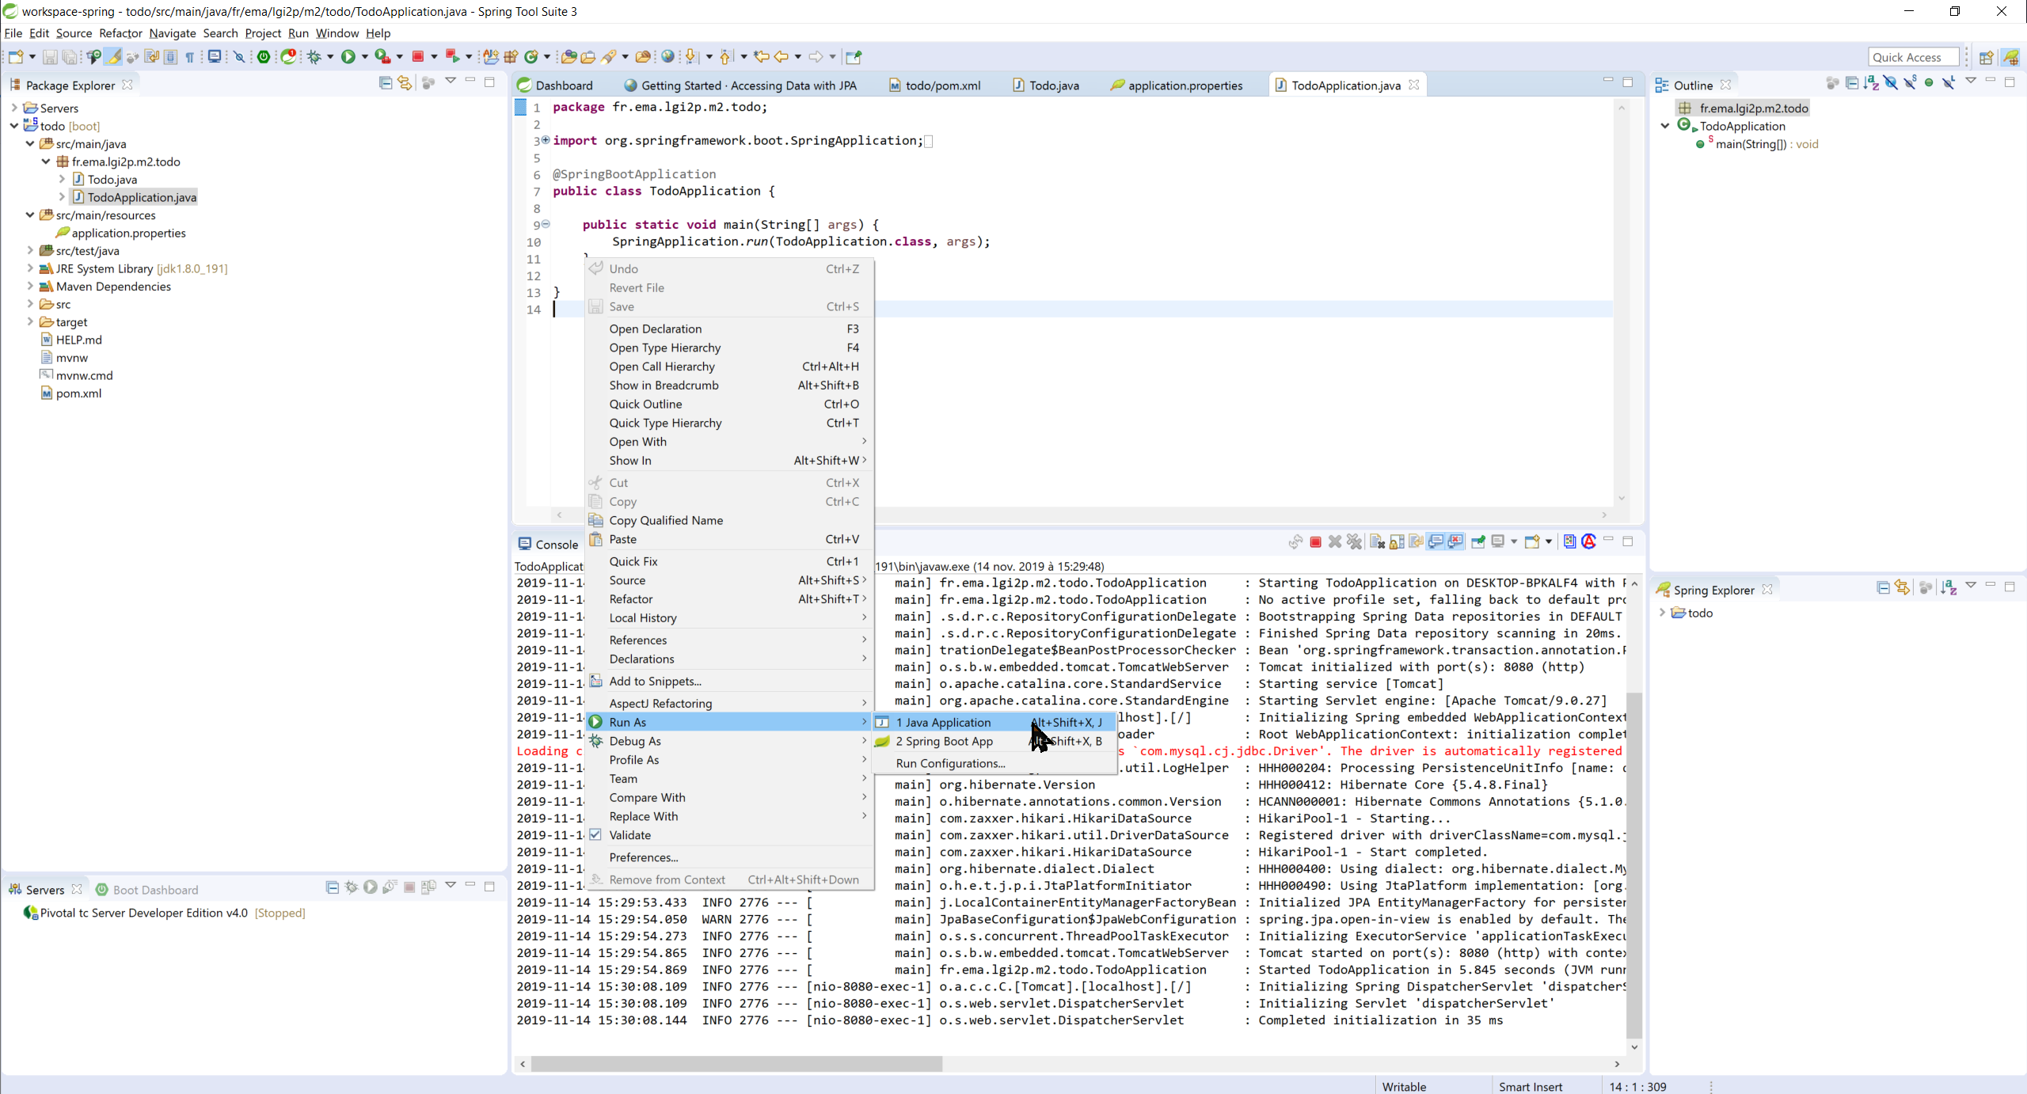2027x1094 pixels.
Task: Collapse the todo [boot] project node
Action: tap(14, 126)
